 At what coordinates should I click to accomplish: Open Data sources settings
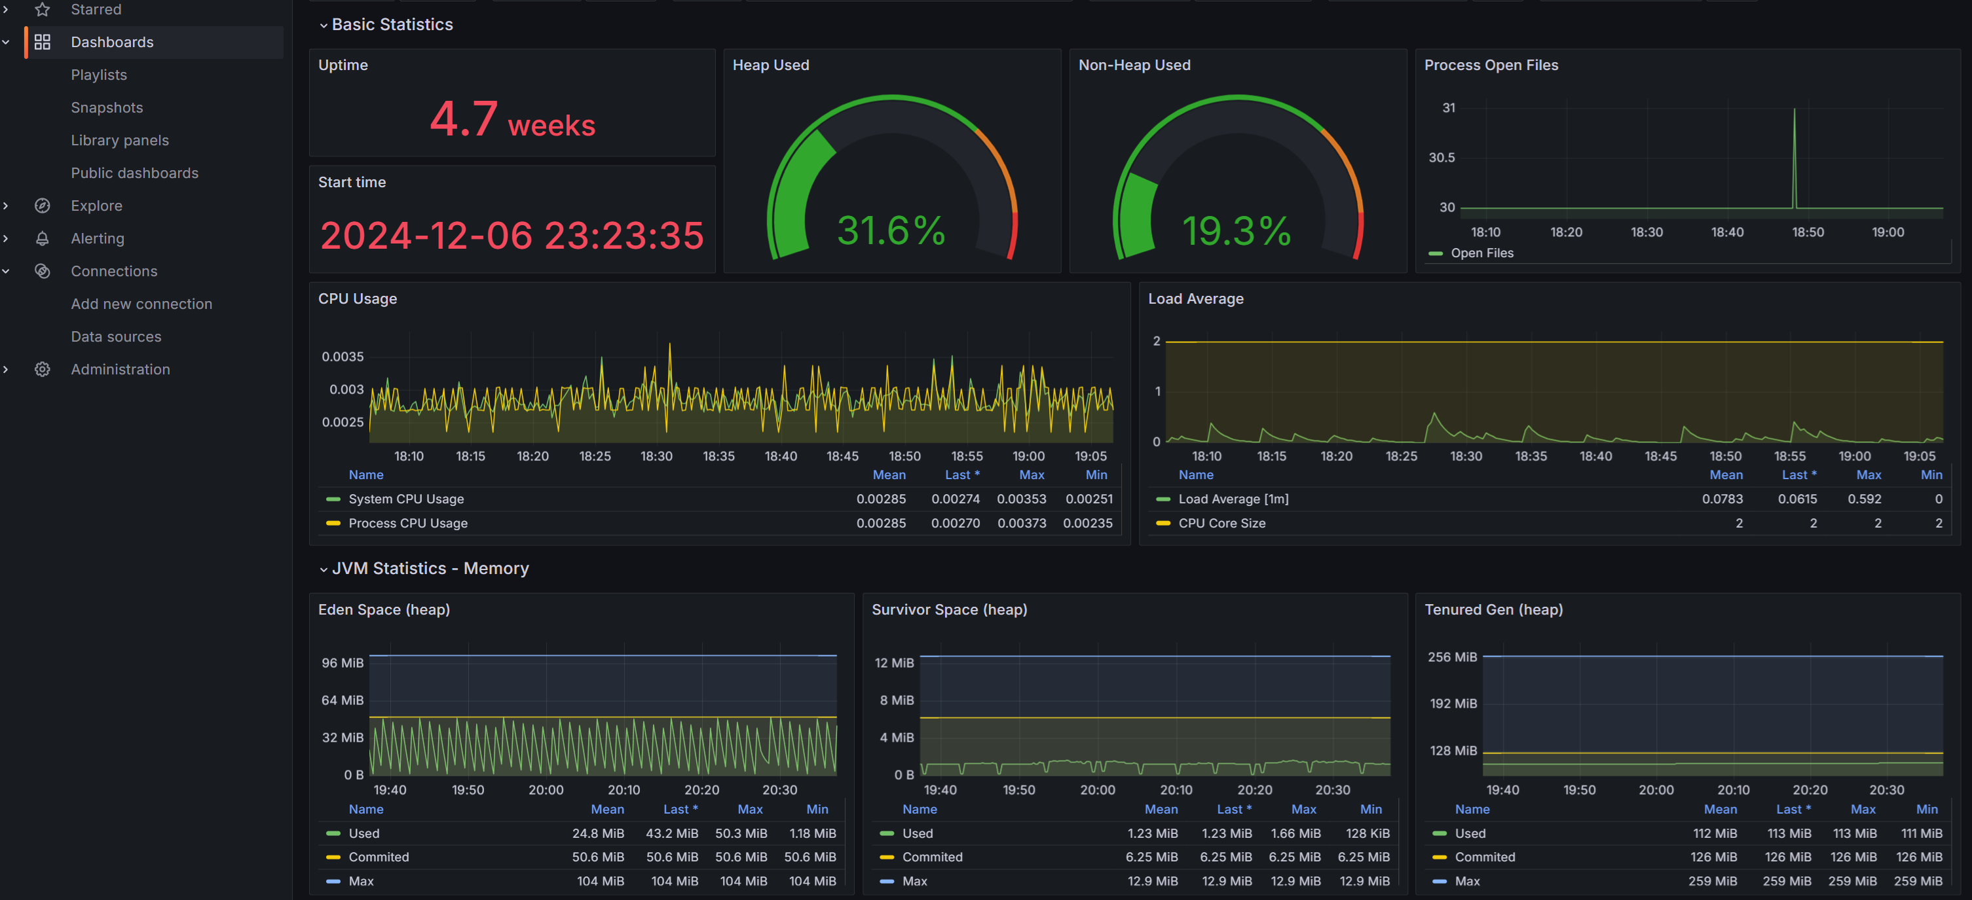[116, 337]
